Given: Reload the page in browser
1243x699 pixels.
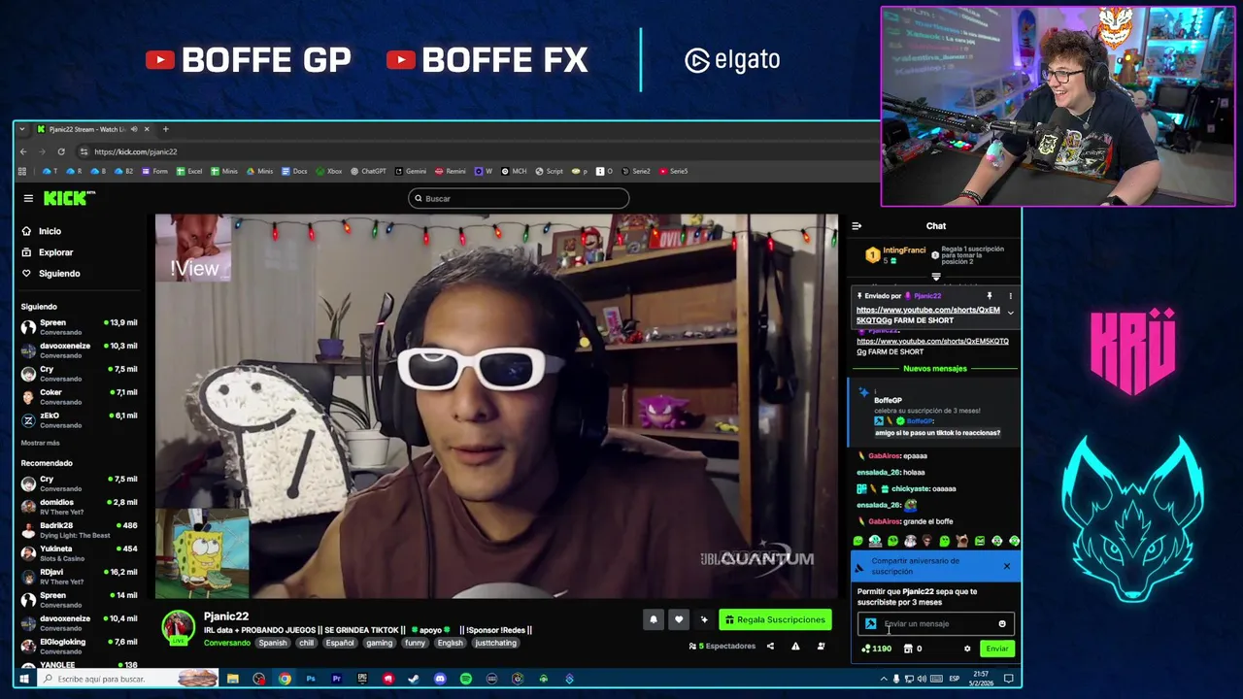Looking at the screenshot, I should [61, 151].
